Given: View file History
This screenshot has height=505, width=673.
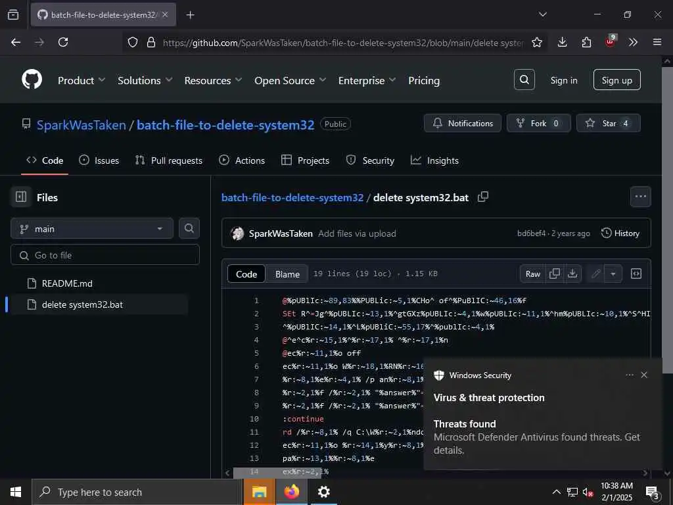Looking at the screenshot, I should pos(620,233).
